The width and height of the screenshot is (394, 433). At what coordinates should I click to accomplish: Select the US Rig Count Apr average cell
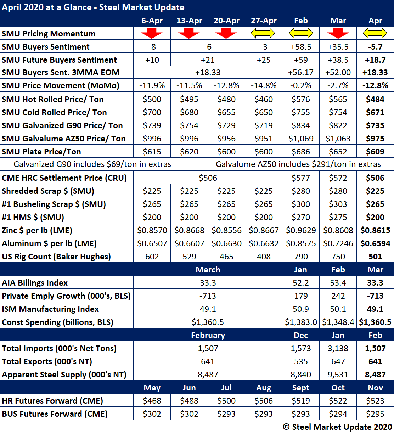[x=375, y=257]
